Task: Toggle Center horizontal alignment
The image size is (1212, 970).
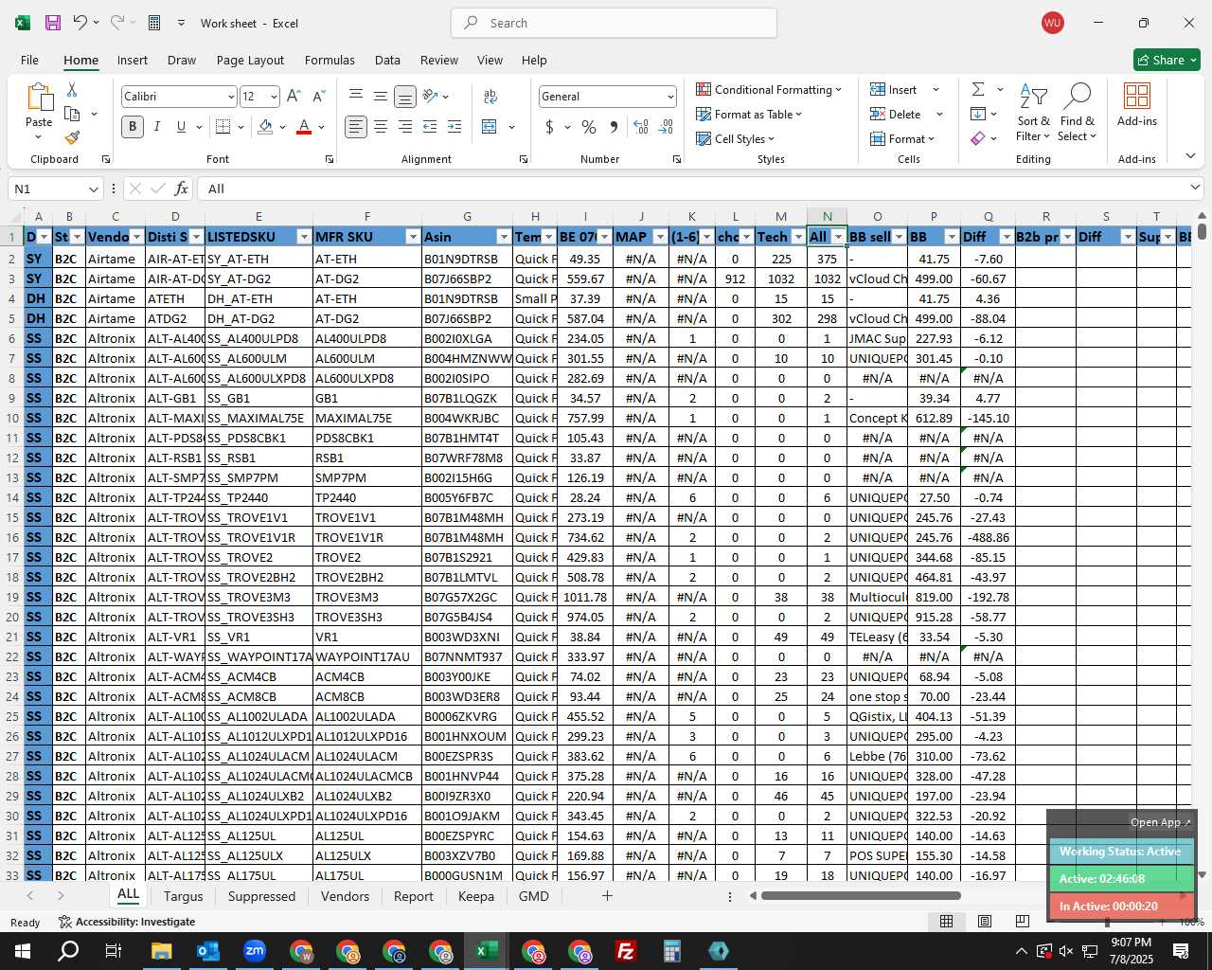Action: (381, 126)
